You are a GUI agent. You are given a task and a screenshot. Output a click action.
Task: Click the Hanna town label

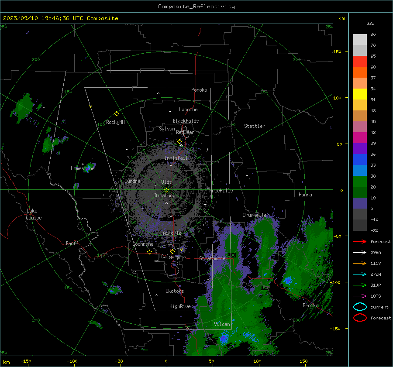(x=305, y=195)
